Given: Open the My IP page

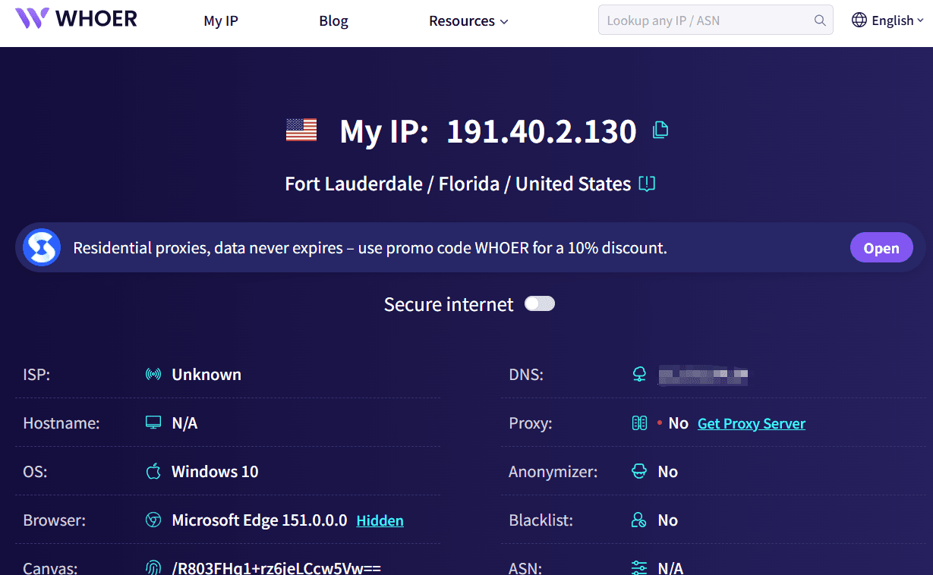Looking at the screenshot, I should 221,20.
